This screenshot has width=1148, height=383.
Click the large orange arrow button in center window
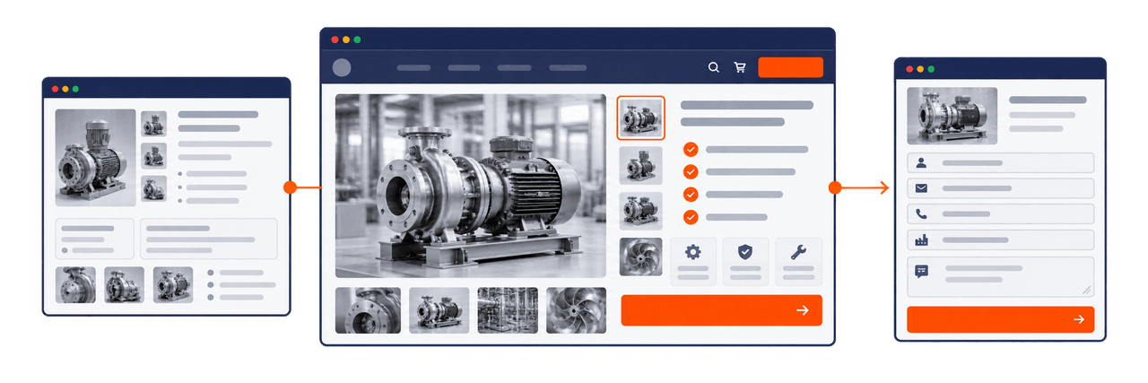(x=721, y=309)
